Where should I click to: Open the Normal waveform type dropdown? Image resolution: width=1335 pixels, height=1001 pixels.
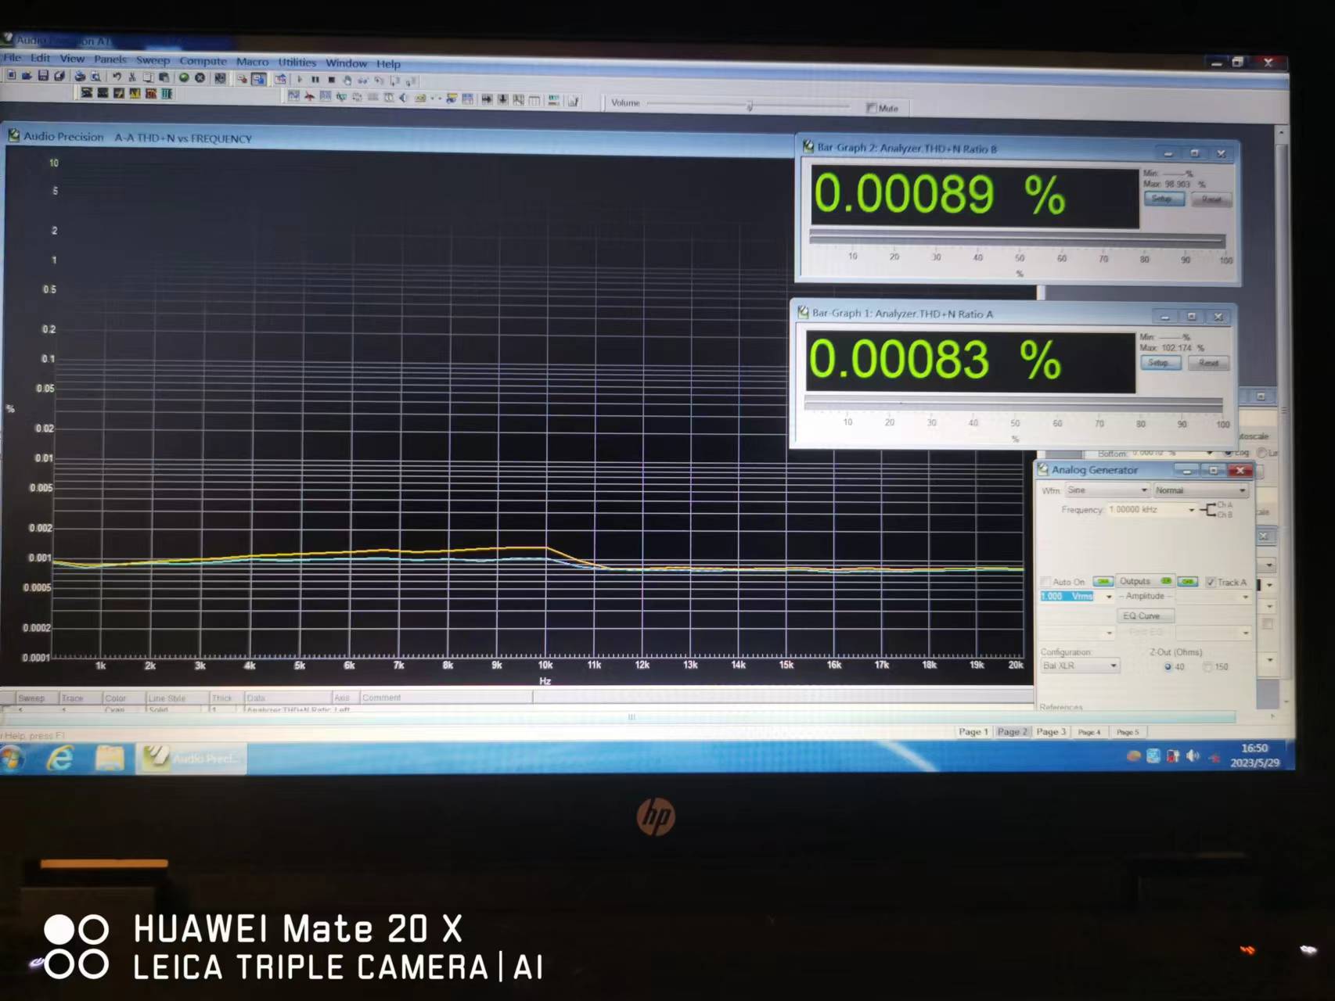click(x=1200, y=490)
